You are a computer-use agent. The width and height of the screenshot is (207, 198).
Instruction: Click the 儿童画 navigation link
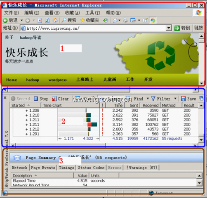pyautogui.click(x=110, y=80)
